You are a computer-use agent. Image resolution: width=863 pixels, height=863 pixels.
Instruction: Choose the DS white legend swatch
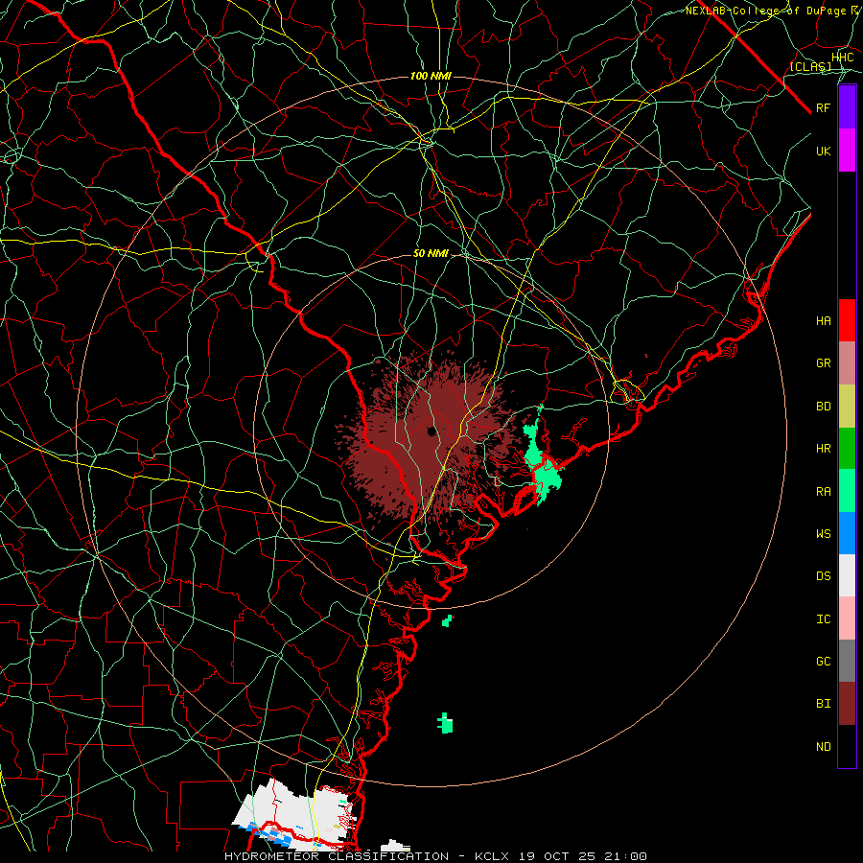pos(847,575)
